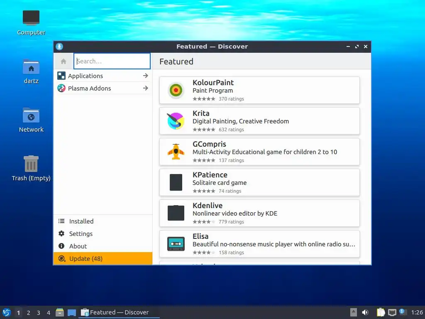
Task: Click KolourPaint's 370 ratings text
Action: click(x=231, y=99)
